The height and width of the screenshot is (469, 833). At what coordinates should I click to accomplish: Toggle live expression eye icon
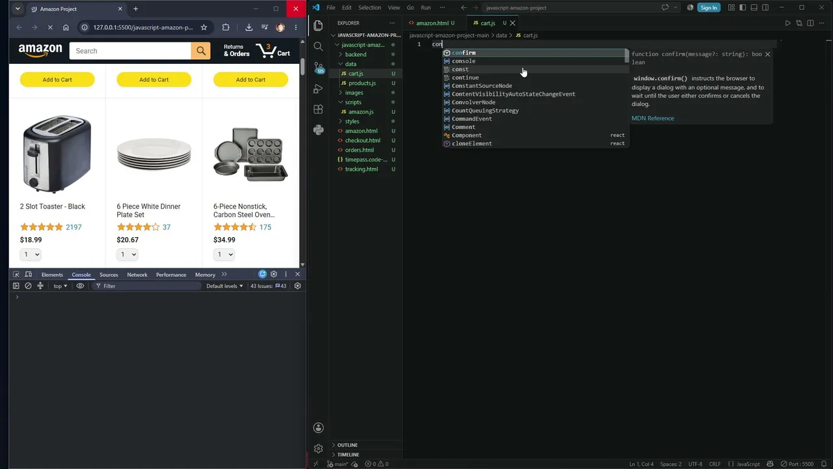point(80,286)
